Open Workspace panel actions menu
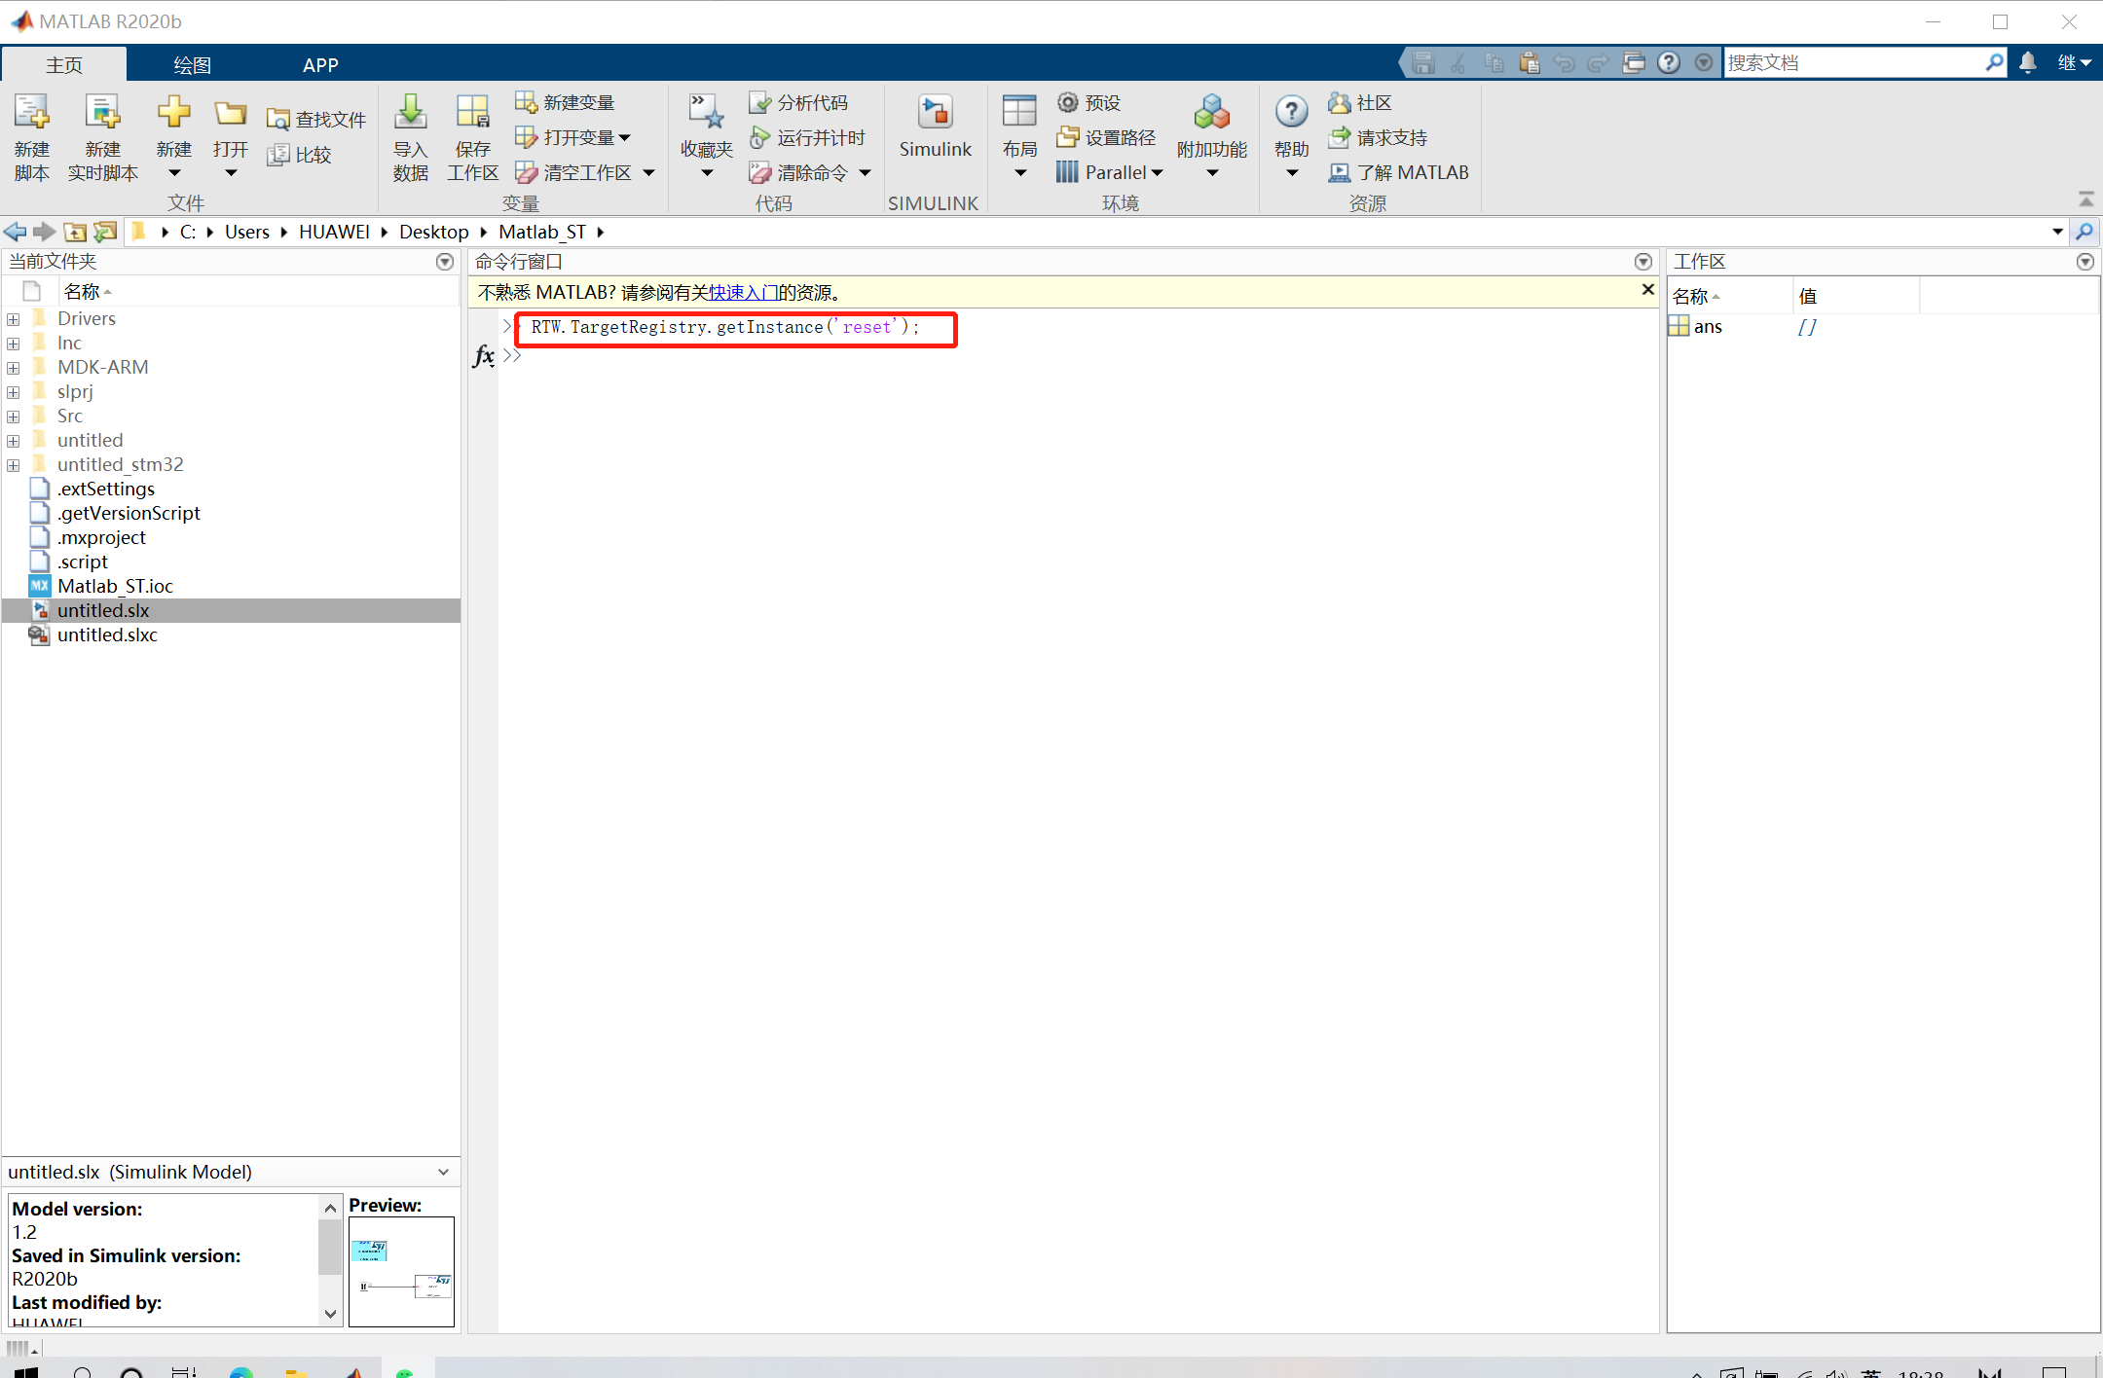 point(2085,261)
